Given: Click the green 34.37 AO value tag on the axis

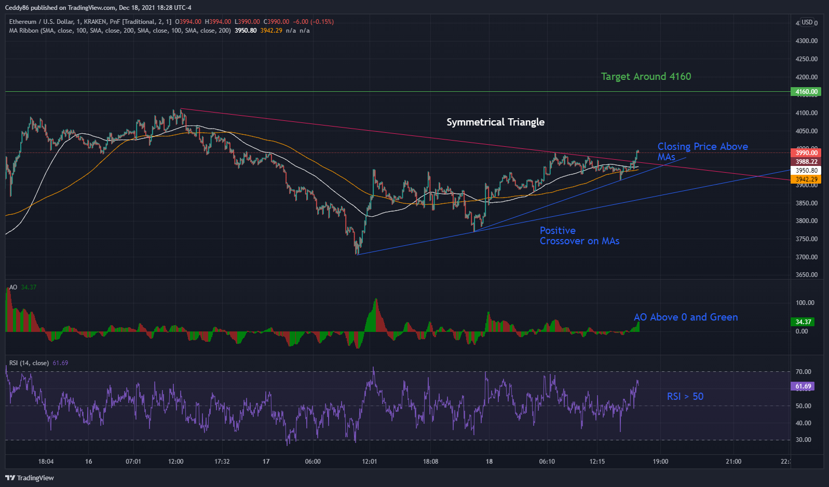Looking at the screenshot, I should coord(803,322).
